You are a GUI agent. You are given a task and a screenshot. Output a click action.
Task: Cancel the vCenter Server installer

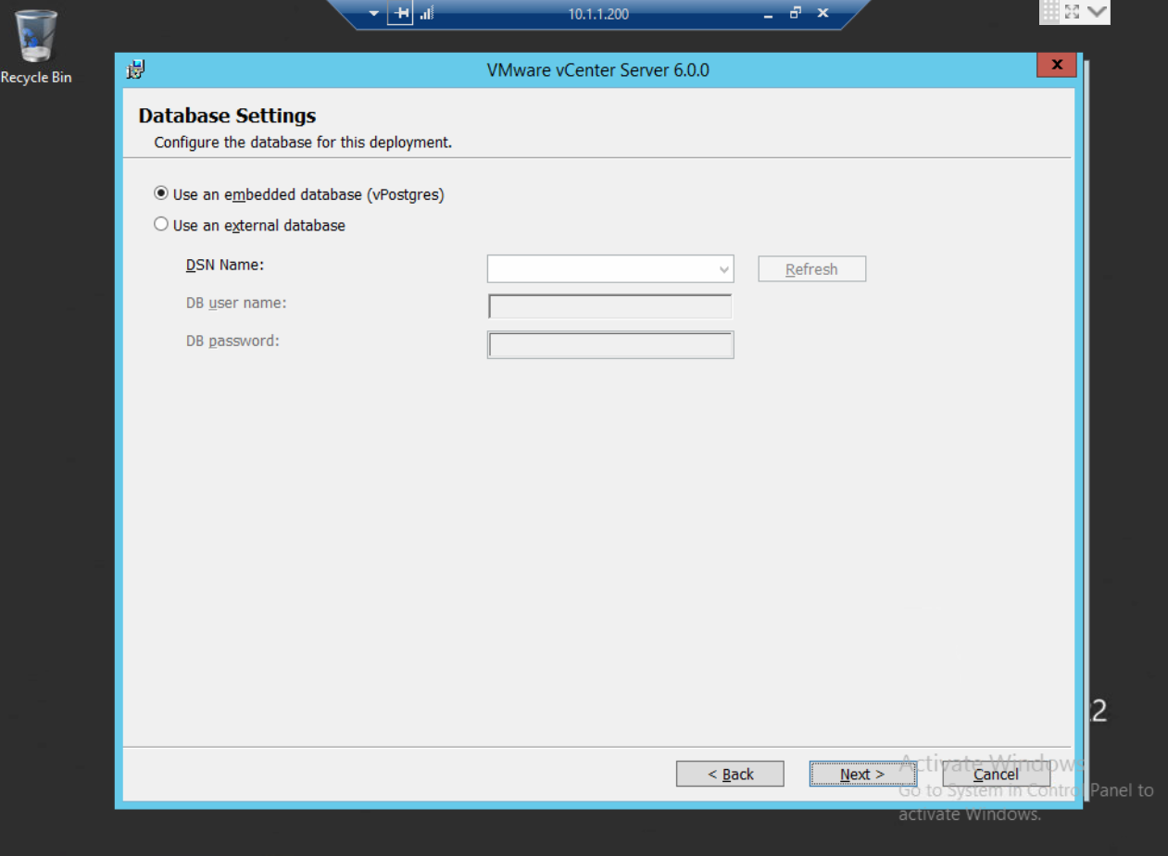996,774
